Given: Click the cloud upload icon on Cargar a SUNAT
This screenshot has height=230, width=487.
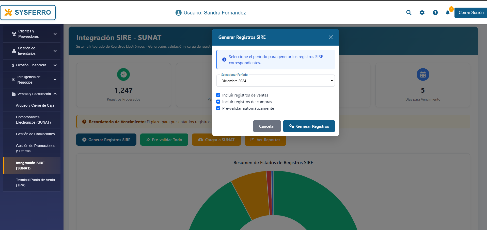Looking at the screenshot, I should click(201, 140).
